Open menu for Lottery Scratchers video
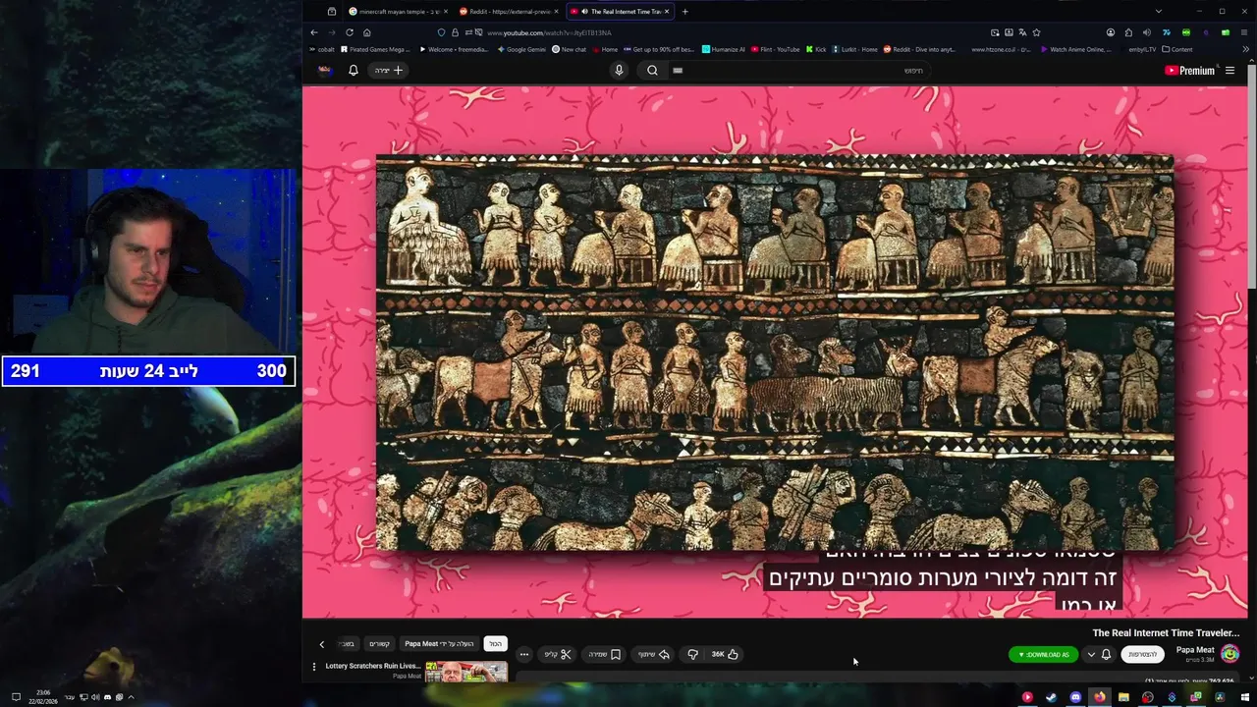1257x707 pixels. point(314,666)
